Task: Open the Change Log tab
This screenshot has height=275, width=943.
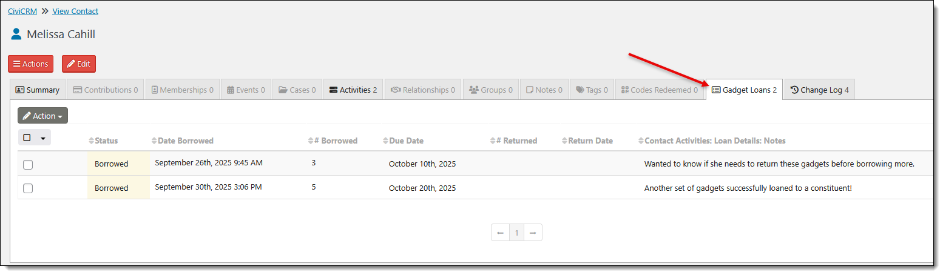Action: (819, 90)
